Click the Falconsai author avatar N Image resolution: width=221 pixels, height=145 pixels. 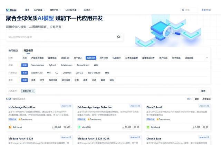tap(10, 127)
